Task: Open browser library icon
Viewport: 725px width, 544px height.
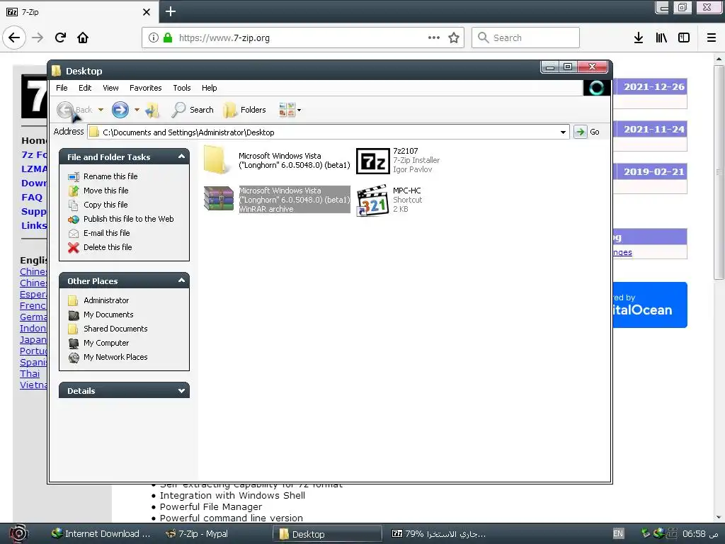Action: coord(661,38)
